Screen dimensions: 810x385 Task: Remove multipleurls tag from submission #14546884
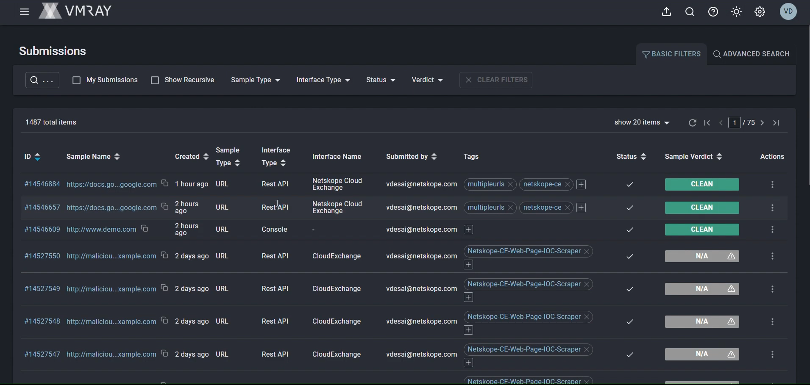tap(511, 185)
